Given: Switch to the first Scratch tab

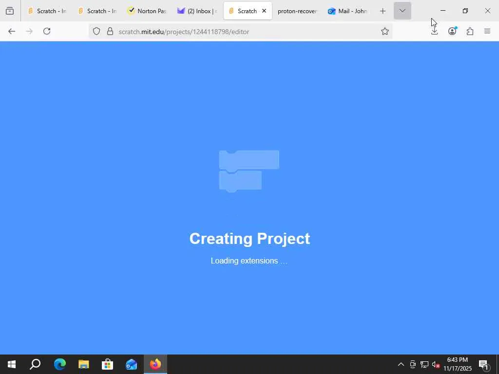Looking at the screenshot, I should coord(47,11).
